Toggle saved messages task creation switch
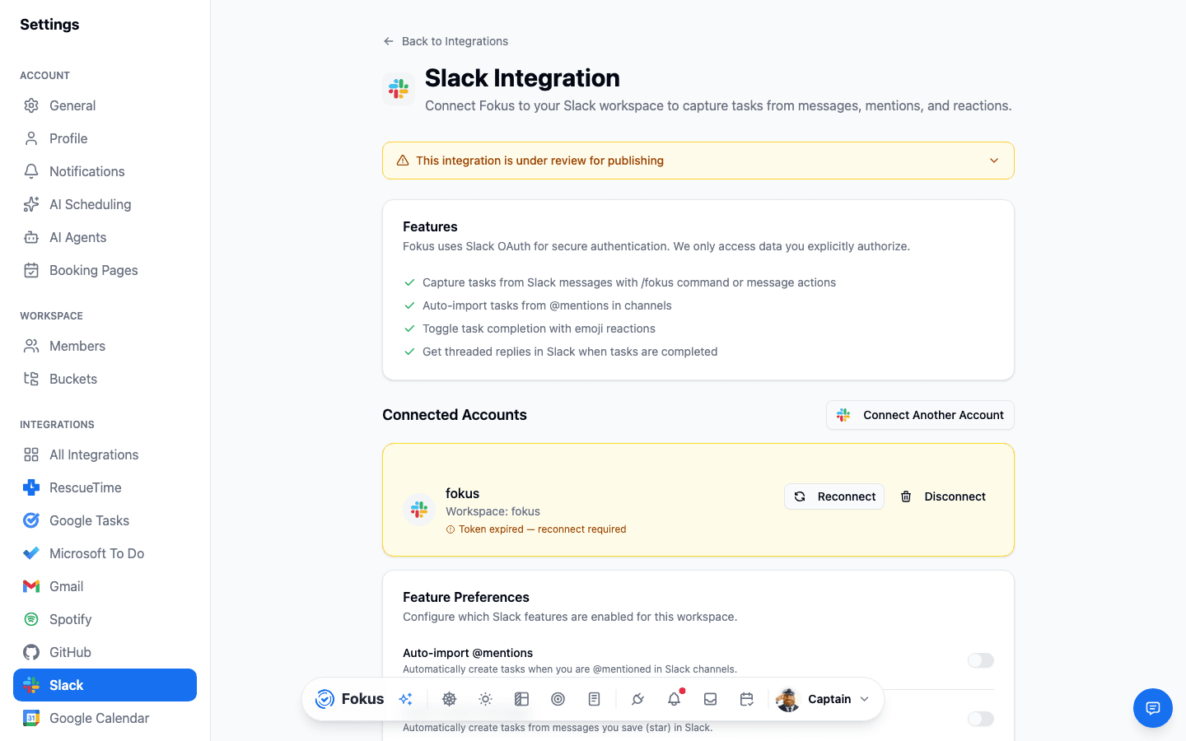Screen dimensions: 1186x741 point(981,719)
